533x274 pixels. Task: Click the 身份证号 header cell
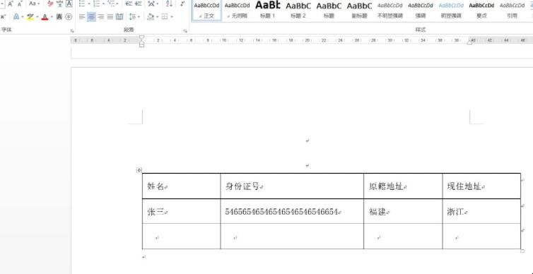point(292,186)
